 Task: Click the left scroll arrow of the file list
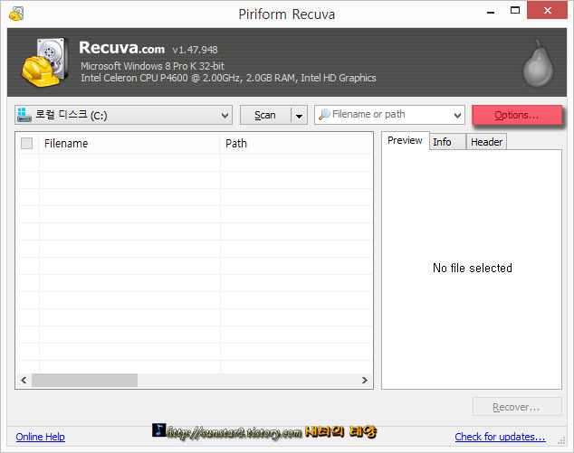point(24,381)
